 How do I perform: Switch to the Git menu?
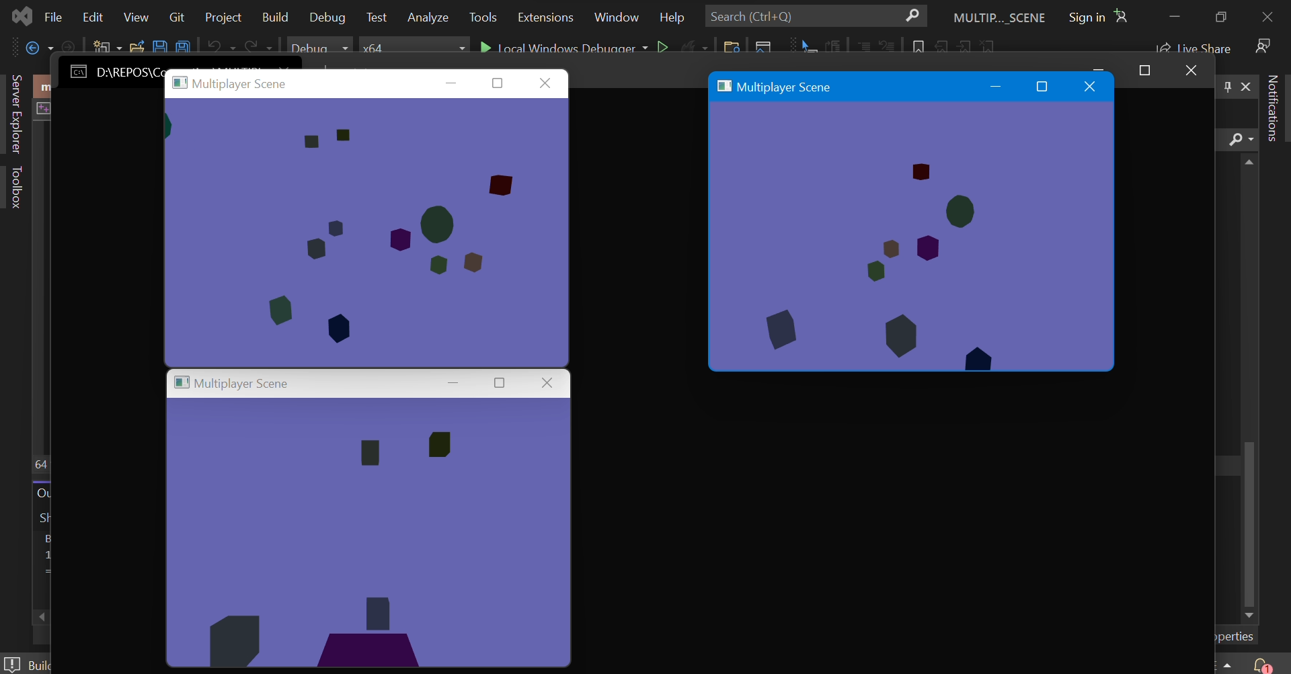177,17
